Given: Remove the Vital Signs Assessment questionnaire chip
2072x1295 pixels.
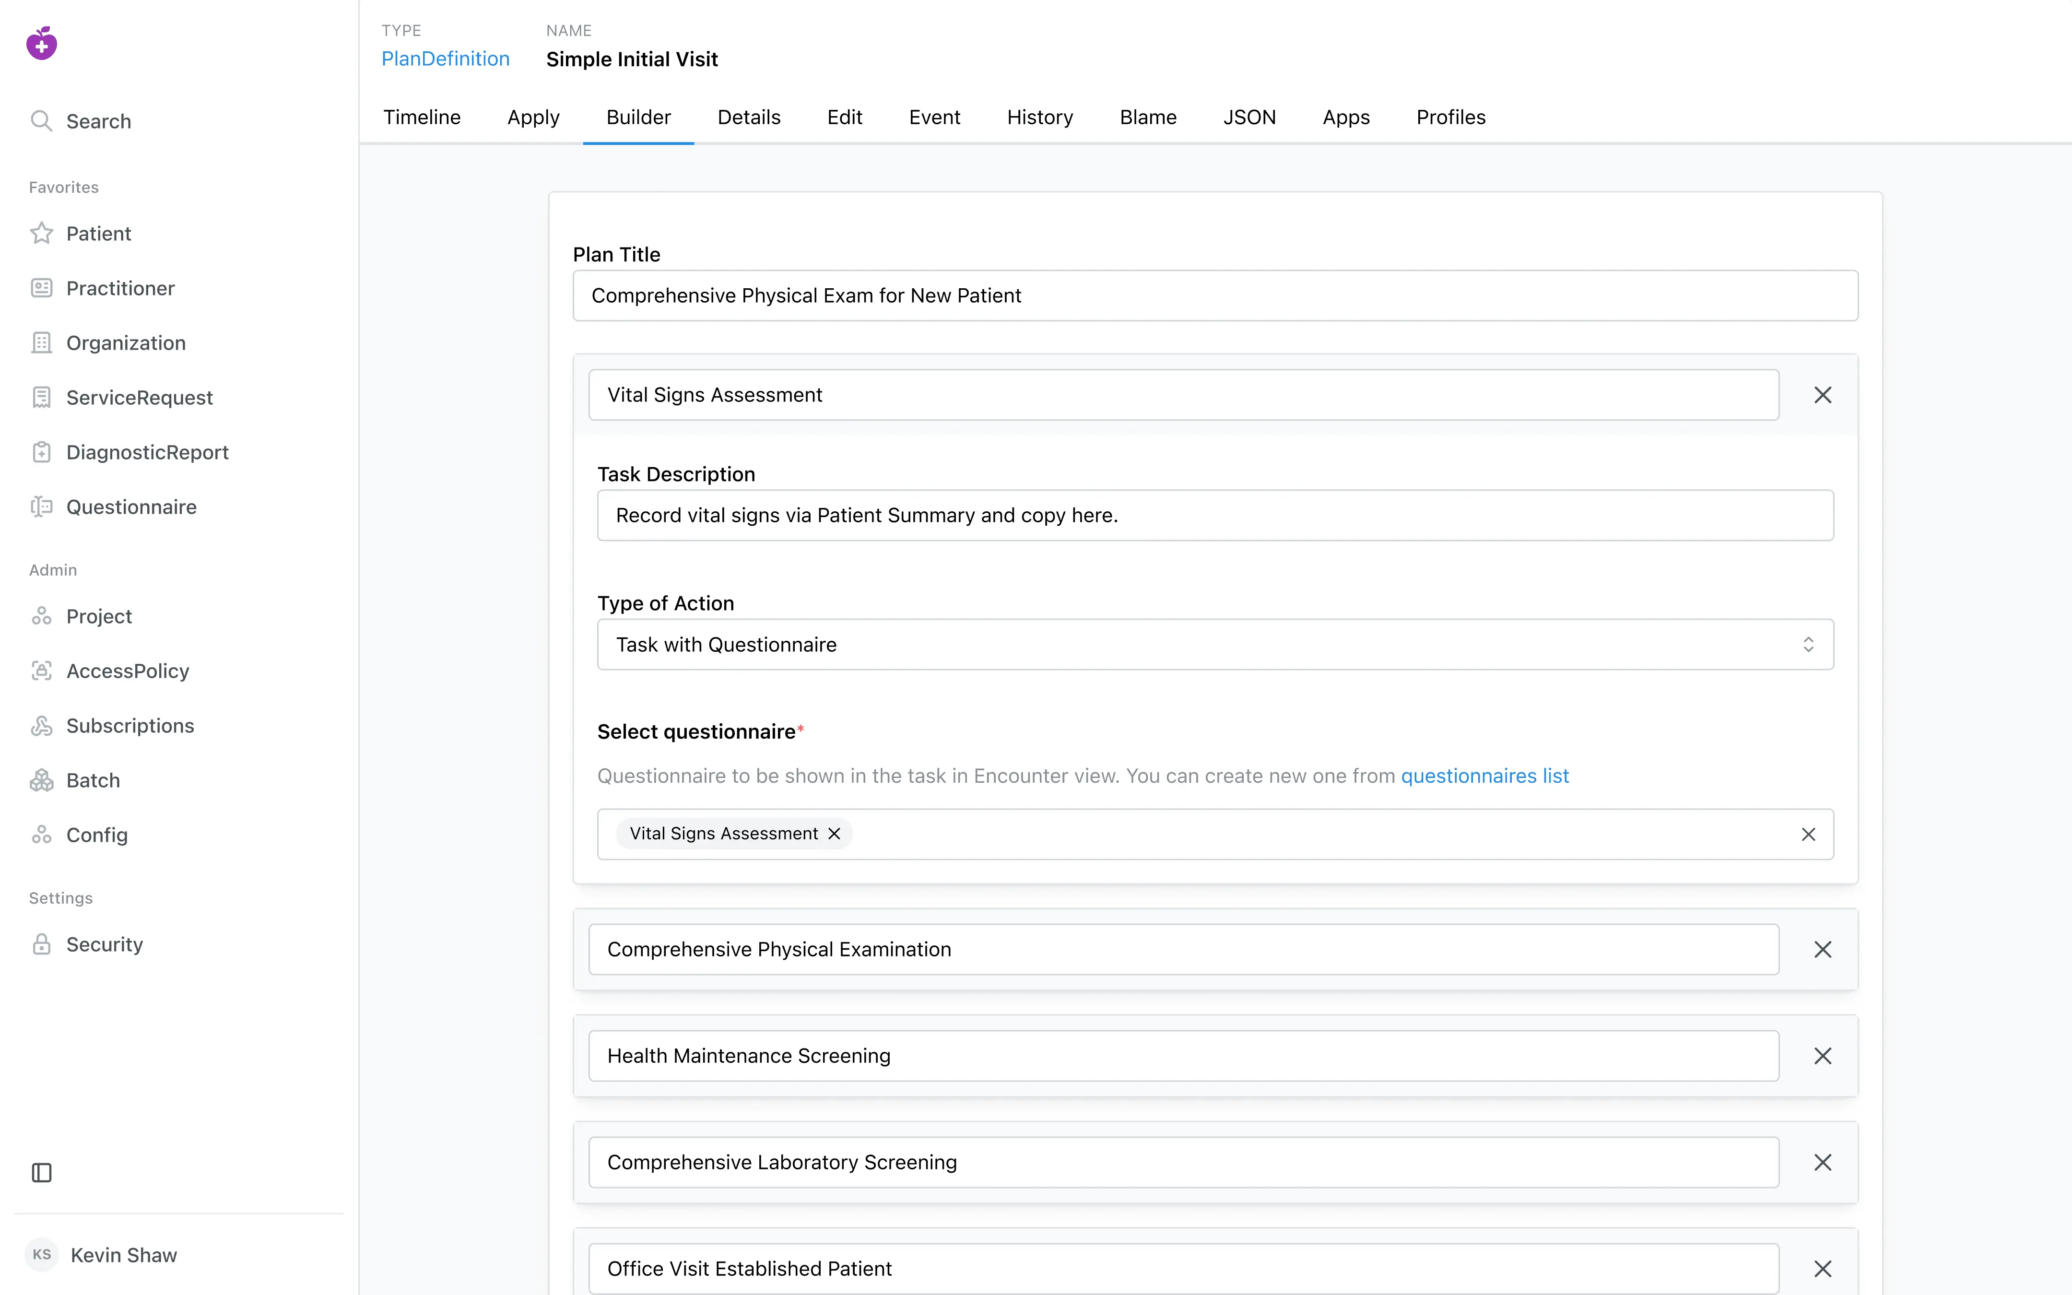Looking at the screenshot, I should (834, 834).
